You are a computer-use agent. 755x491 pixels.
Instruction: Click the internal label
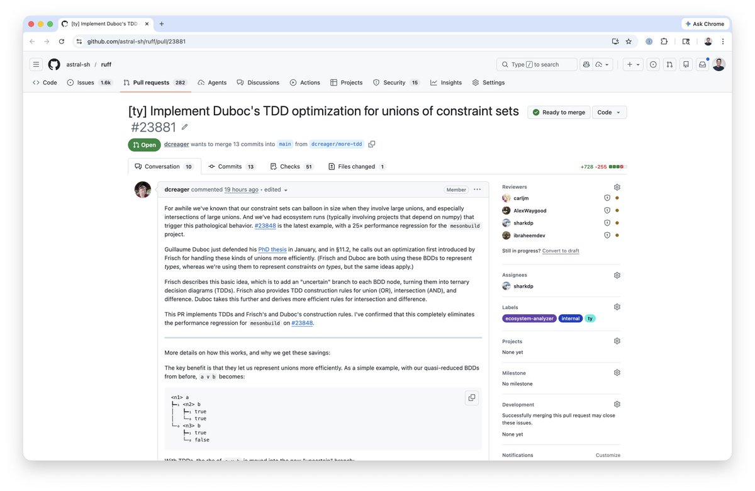tap(571, 319)
